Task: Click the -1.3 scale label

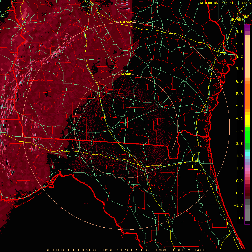Action: tap(238, 206)
